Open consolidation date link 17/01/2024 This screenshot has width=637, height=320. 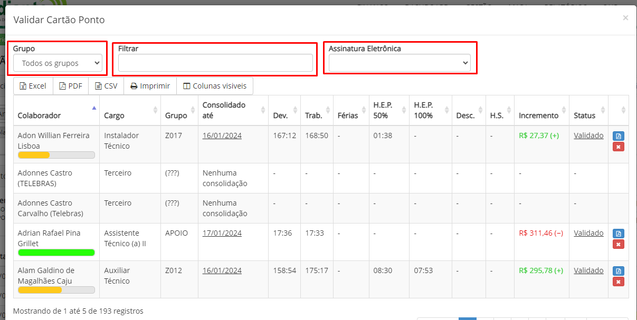(x=222, y=233)
